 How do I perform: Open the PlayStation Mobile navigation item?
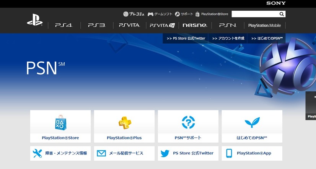click(264, 25)
